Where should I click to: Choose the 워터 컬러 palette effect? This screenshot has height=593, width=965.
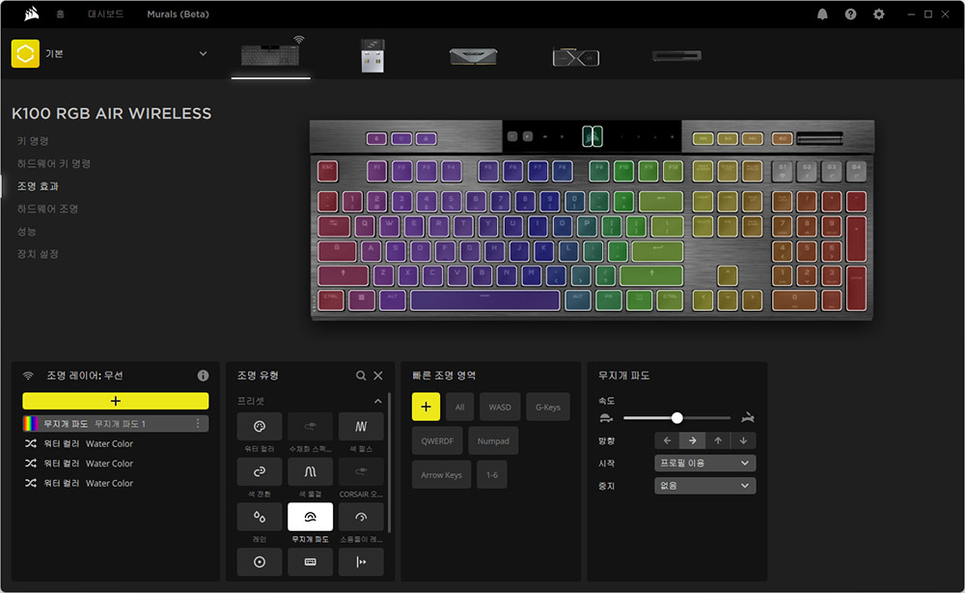[260, 426]
